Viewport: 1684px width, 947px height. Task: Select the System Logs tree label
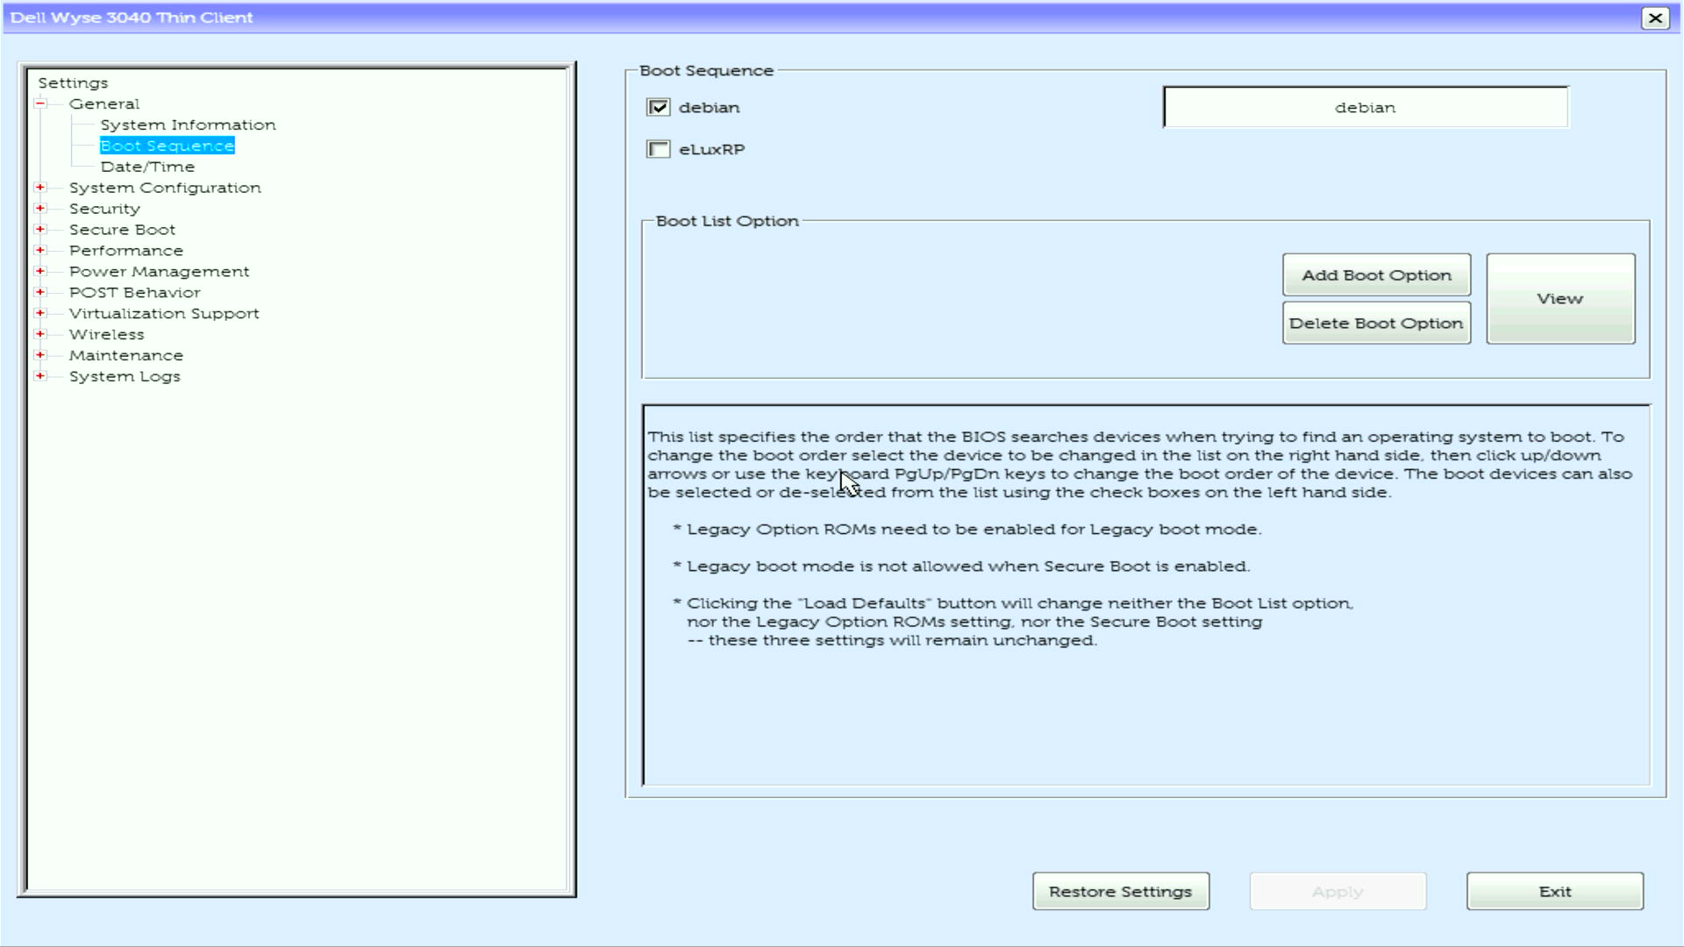125,377
